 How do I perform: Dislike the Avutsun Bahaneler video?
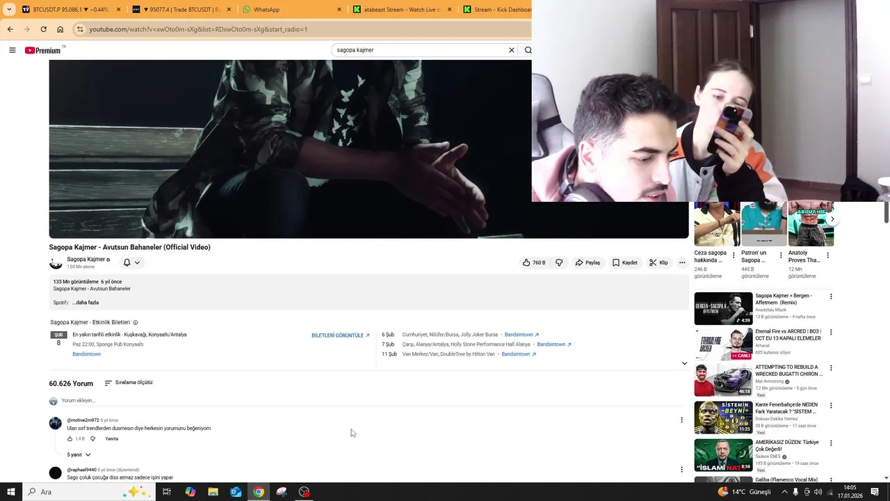click(x=559, y=262)
